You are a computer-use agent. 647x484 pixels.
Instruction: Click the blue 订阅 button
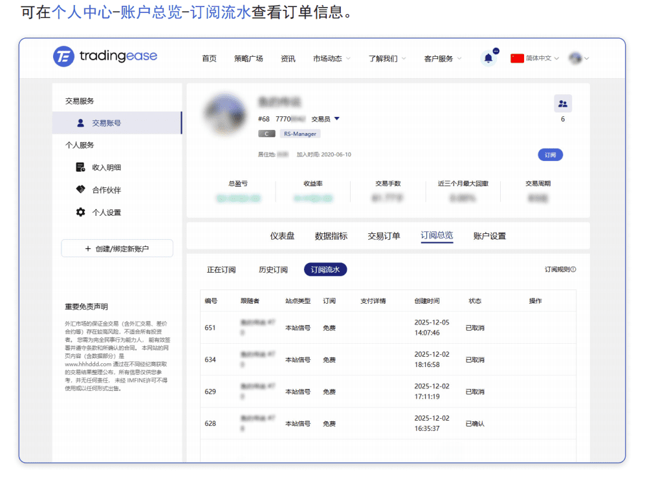(550, 155)
